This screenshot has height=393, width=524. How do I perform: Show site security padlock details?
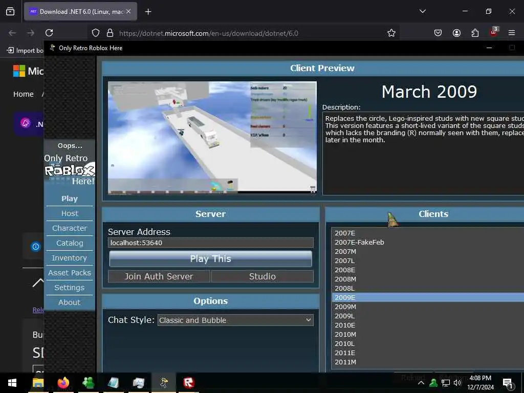coord(110,33)
